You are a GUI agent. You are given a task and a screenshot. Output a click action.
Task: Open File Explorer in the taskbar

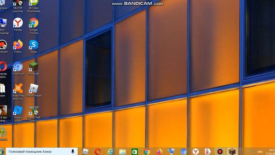(x=122, y=152)
